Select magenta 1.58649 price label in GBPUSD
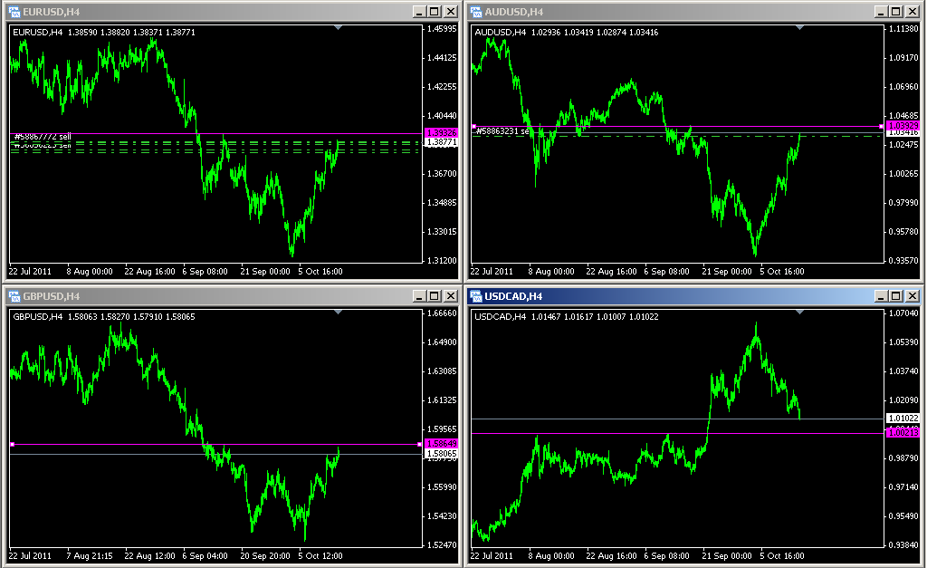This screenshot has width=927, height=568. (442, 444)
